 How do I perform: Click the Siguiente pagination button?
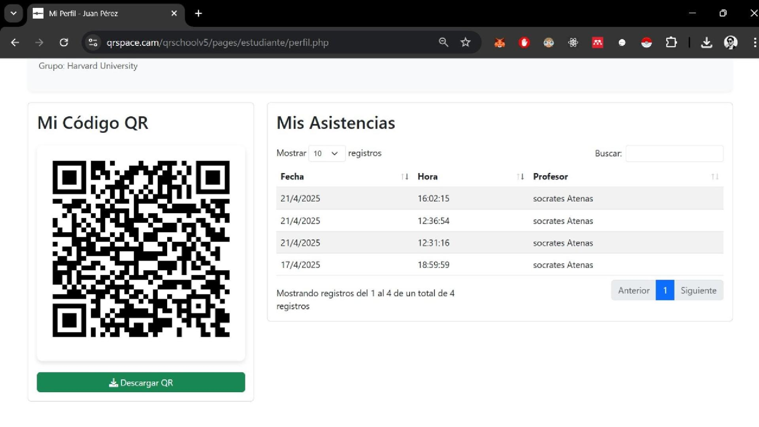pos(699,291)
